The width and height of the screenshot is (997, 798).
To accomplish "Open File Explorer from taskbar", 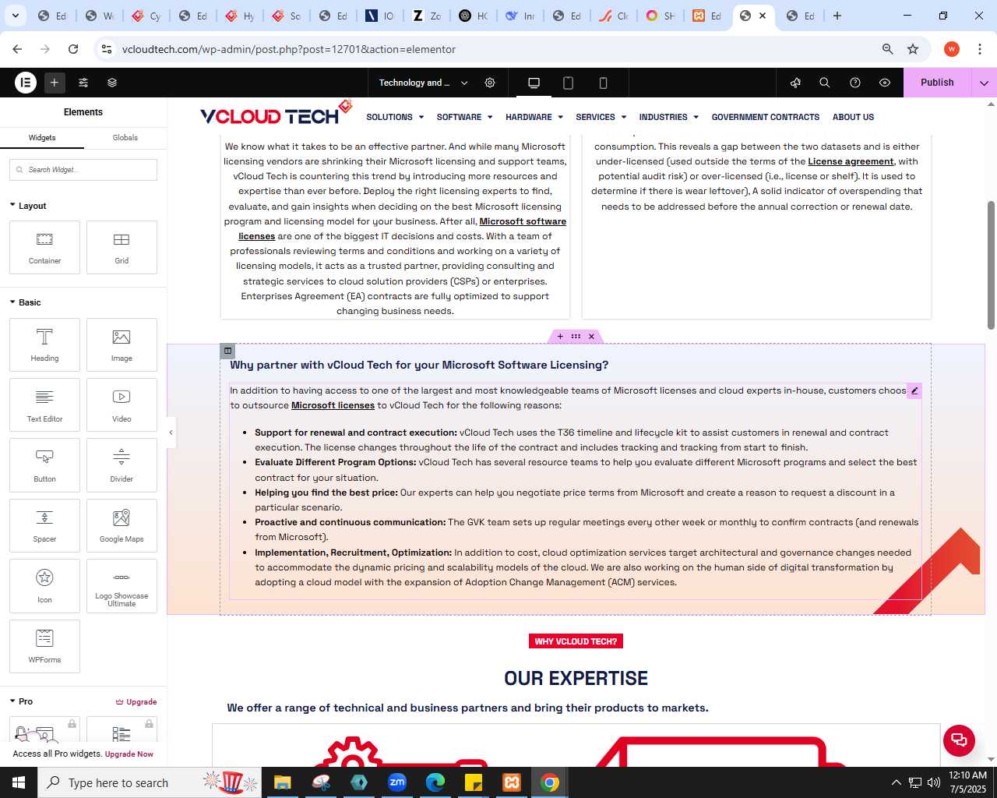I will coord(283,782).
